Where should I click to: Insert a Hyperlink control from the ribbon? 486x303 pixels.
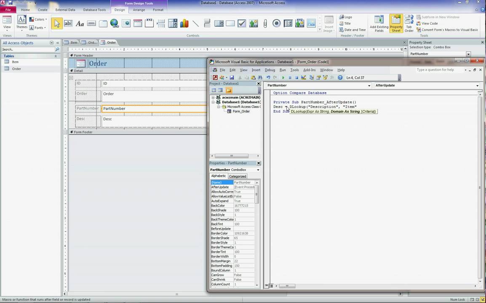[x=115, y=23]
